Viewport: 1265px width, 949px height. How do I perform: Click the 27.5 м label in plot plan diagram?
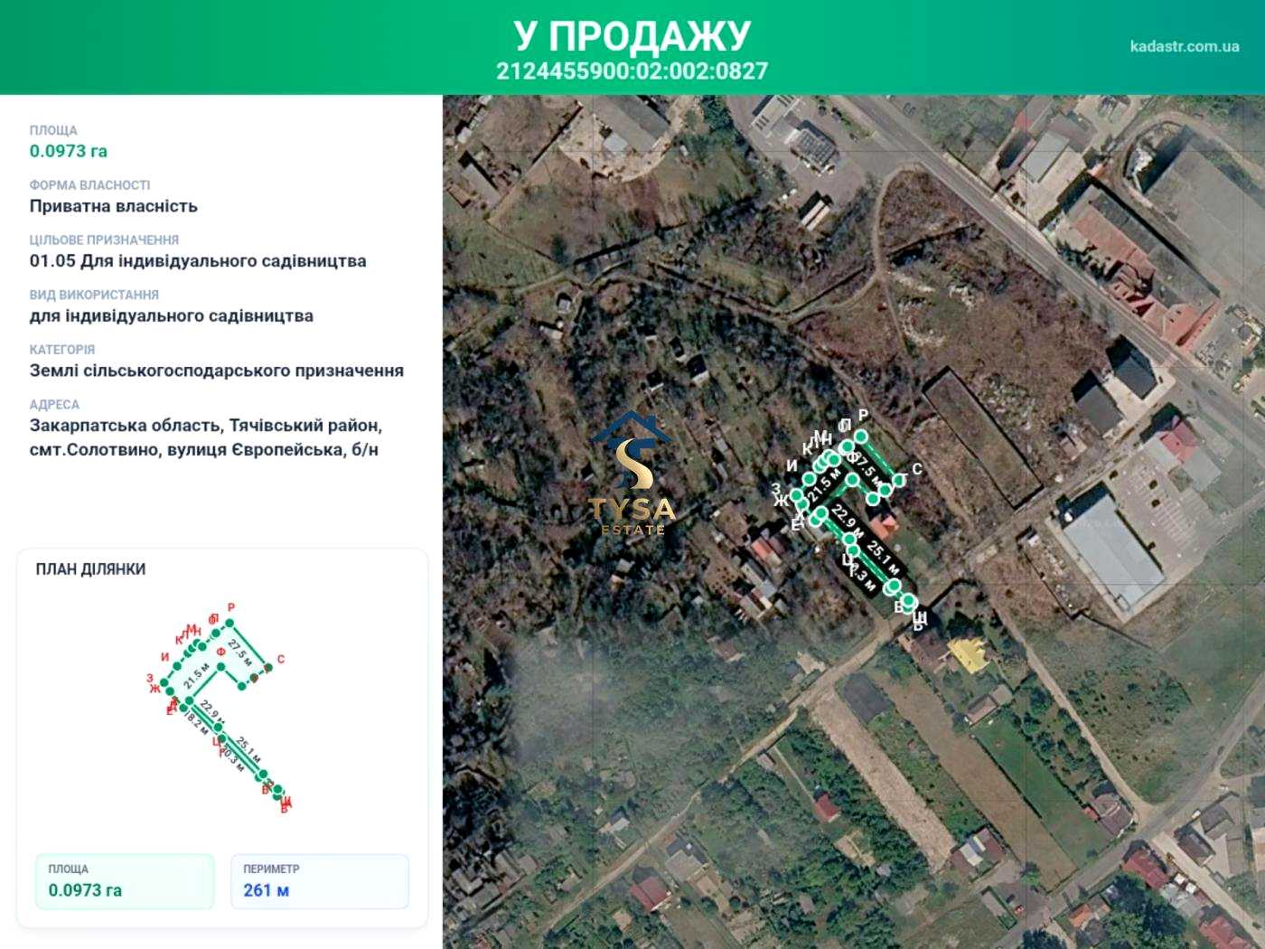tap(240, 651)
